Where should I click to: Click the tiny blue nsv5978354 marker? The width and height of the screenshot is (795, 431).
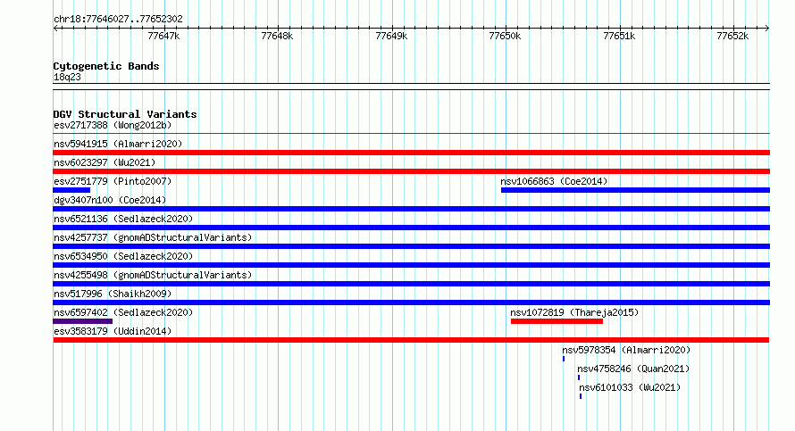tap(564, 359)
